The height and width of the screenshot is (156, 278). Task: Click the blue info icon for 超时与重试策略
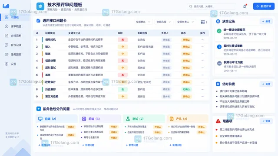[219, 47]
